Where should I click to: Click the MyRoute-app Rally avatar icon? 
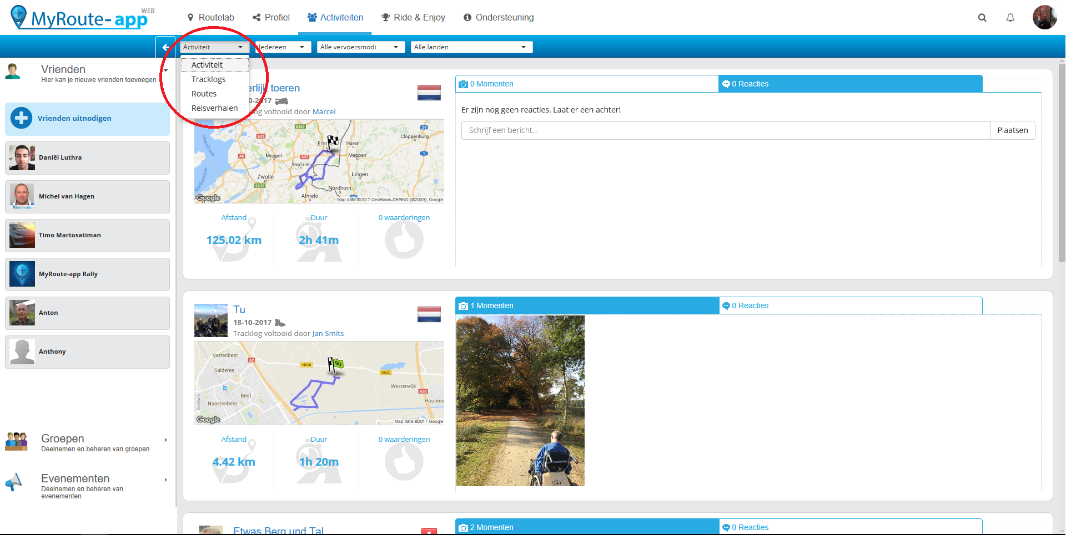(x=22, y=274)
